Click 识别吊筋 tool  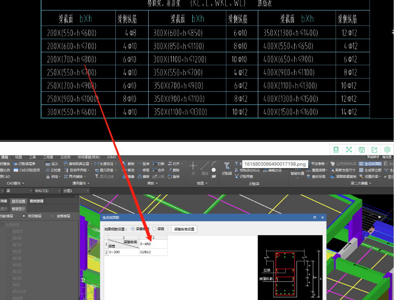click(x=244, y=177)
